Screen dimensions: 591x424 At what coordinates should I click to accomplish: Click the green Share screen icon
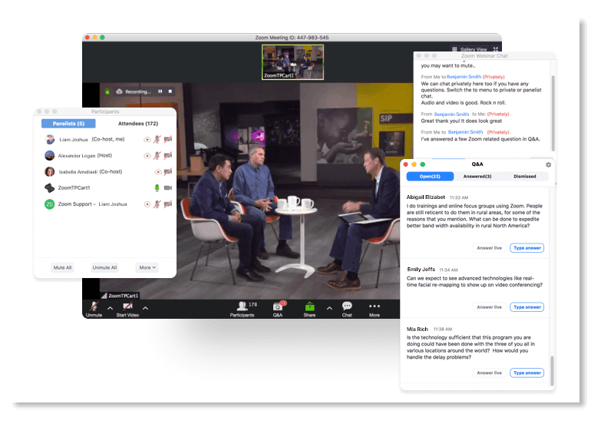tap(309, 306)
